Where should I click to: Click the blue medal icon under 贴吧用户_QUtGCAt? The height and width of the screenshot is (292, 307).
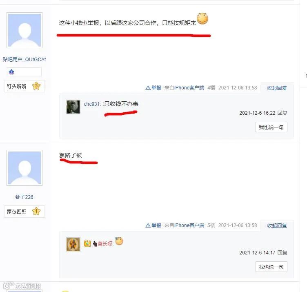coord(11,72)
